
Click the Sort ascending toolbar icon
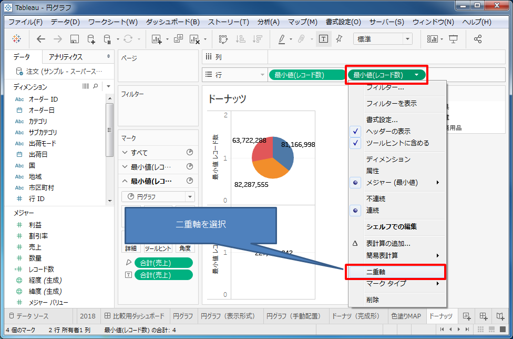(x=240, y=39)
